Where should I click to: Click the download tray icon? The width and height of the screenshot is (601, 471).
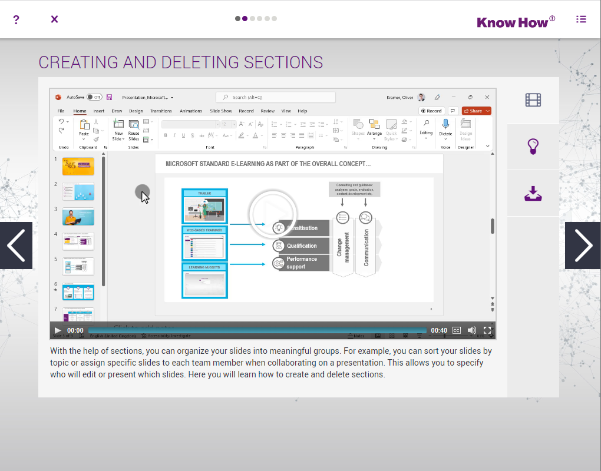(533, 193)
